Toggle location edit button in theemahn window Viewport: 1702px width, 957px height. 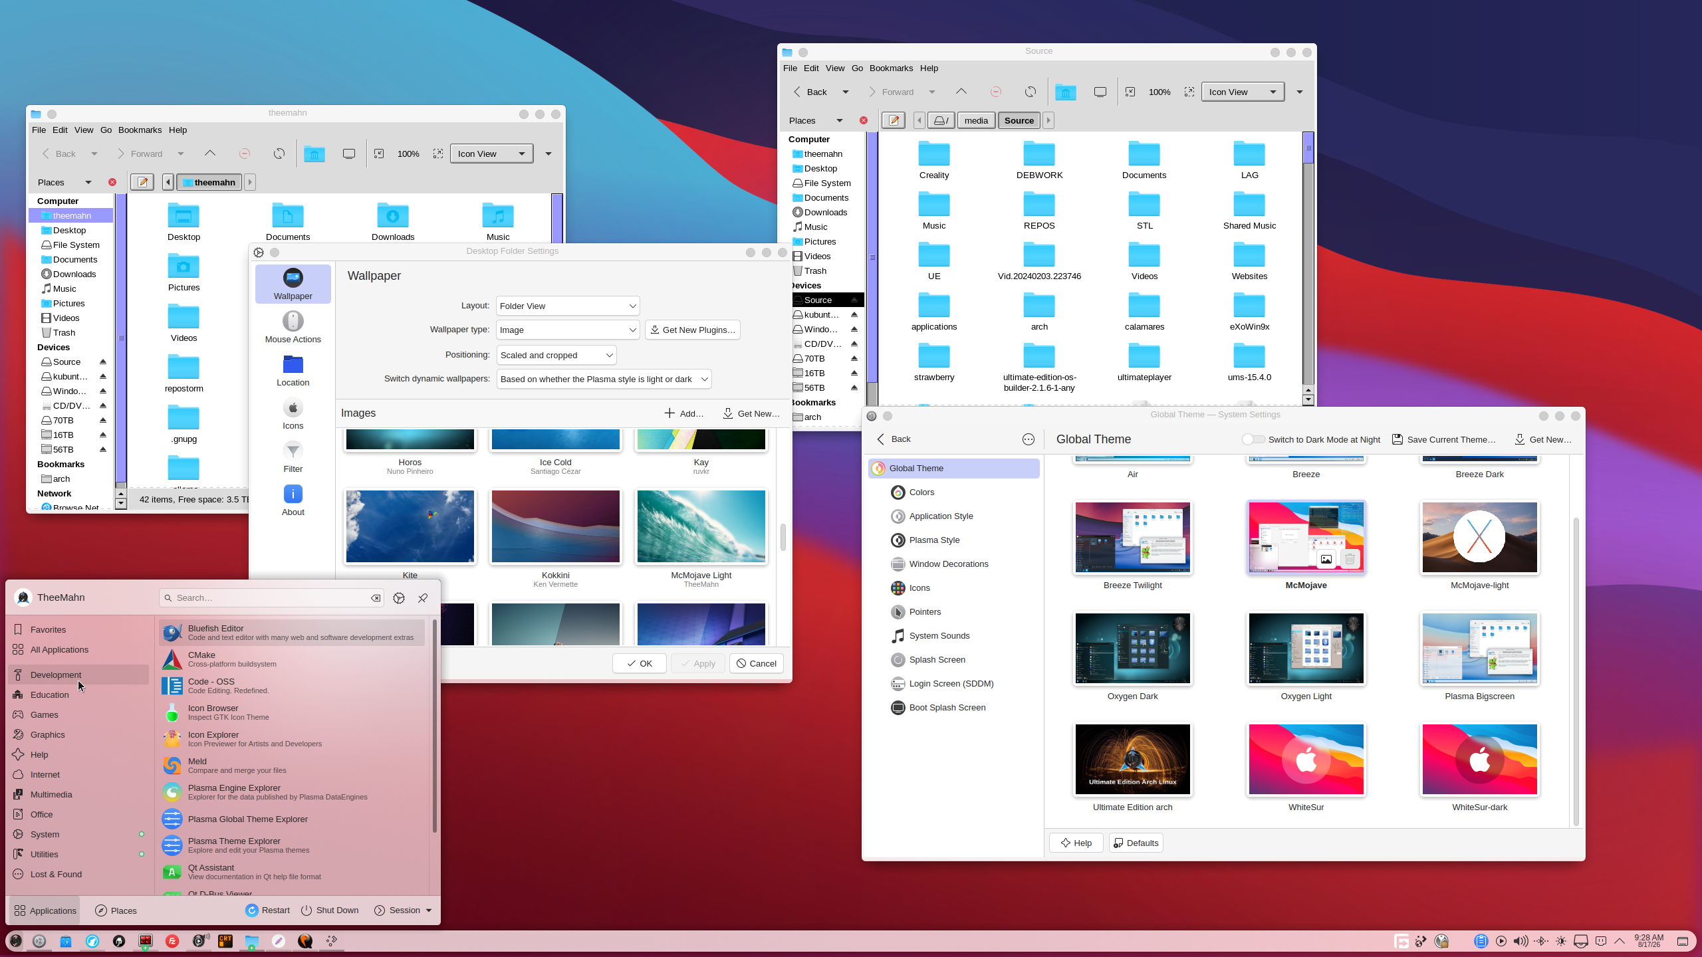(x=142, y=182)
